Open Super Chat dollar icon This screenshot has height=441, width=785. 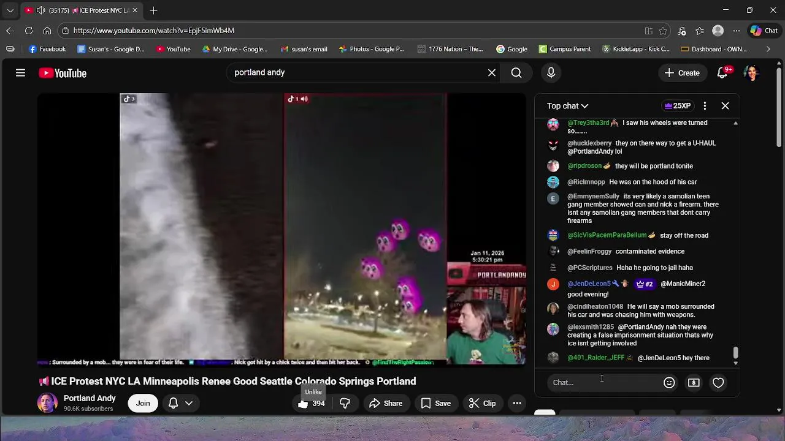pyautogui.click(x=694, y=383)
